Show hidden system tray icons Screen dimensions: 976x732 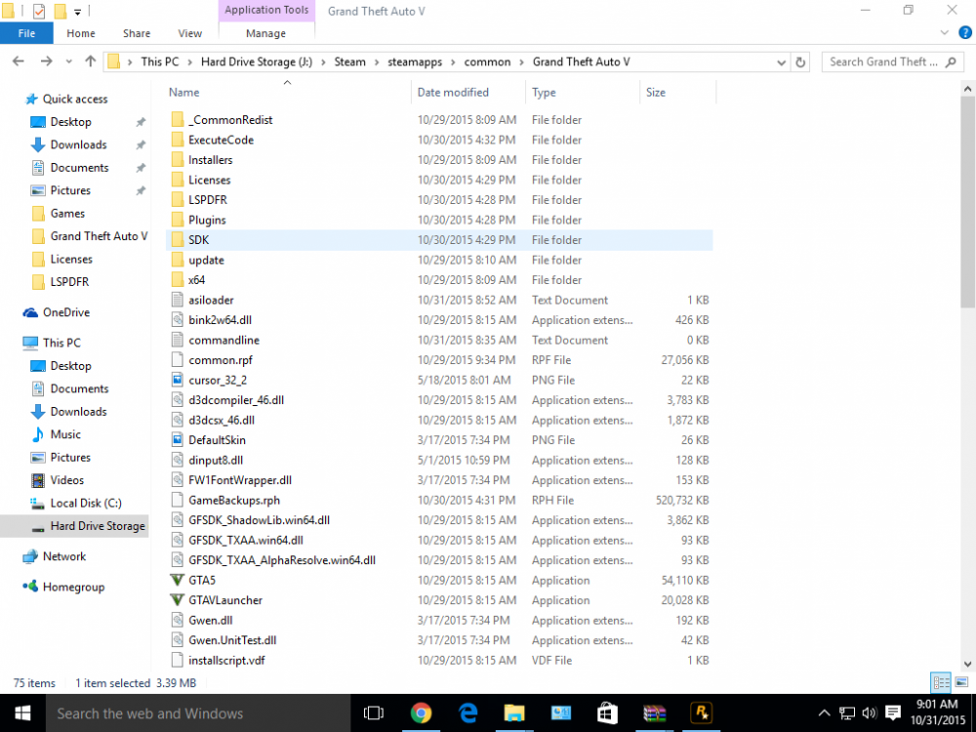click(824, 713)
